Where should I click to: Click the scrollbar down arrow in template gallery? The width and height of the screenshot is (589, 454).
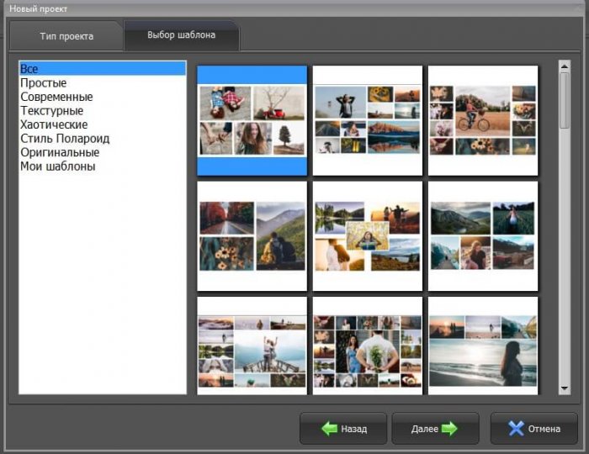pos(565,388)
